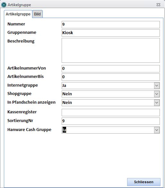The width and height of the screenshot is (165, 188).
Task: Click the In Pfandschein anzeigen value Nein
Action: click(67, 102)
